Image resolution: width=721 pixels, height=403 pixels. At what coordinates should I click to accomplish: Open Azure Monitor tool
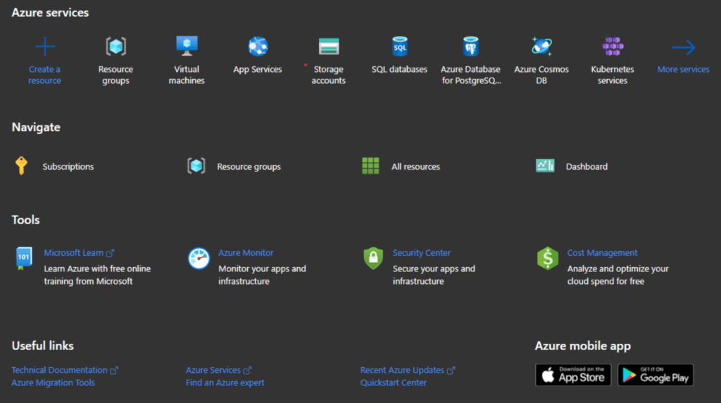[x=246, y=253]
